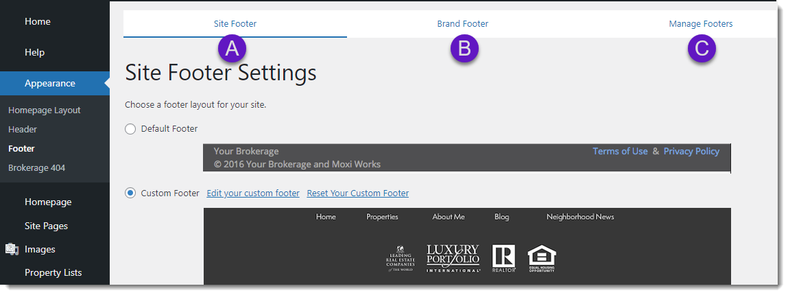
Task: Click the purple A marker badge
Action: coord(232,49)
